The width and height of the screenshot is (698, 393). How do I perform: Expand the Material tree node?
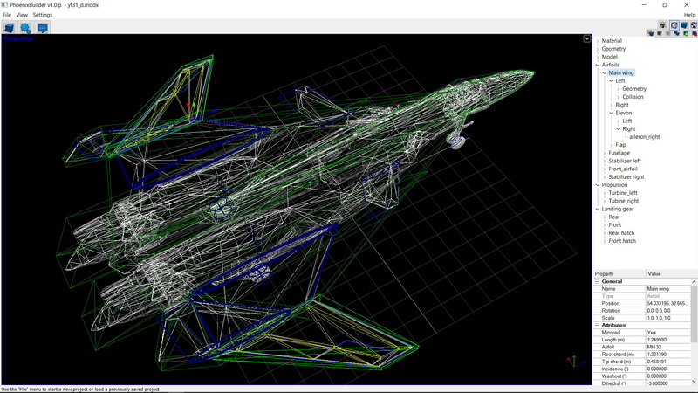pos(597,41)
